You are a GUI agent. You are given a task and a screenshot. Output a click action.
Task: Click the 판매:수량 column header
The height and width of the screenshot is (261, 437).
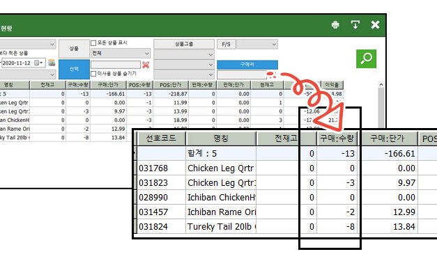(203, 85)
